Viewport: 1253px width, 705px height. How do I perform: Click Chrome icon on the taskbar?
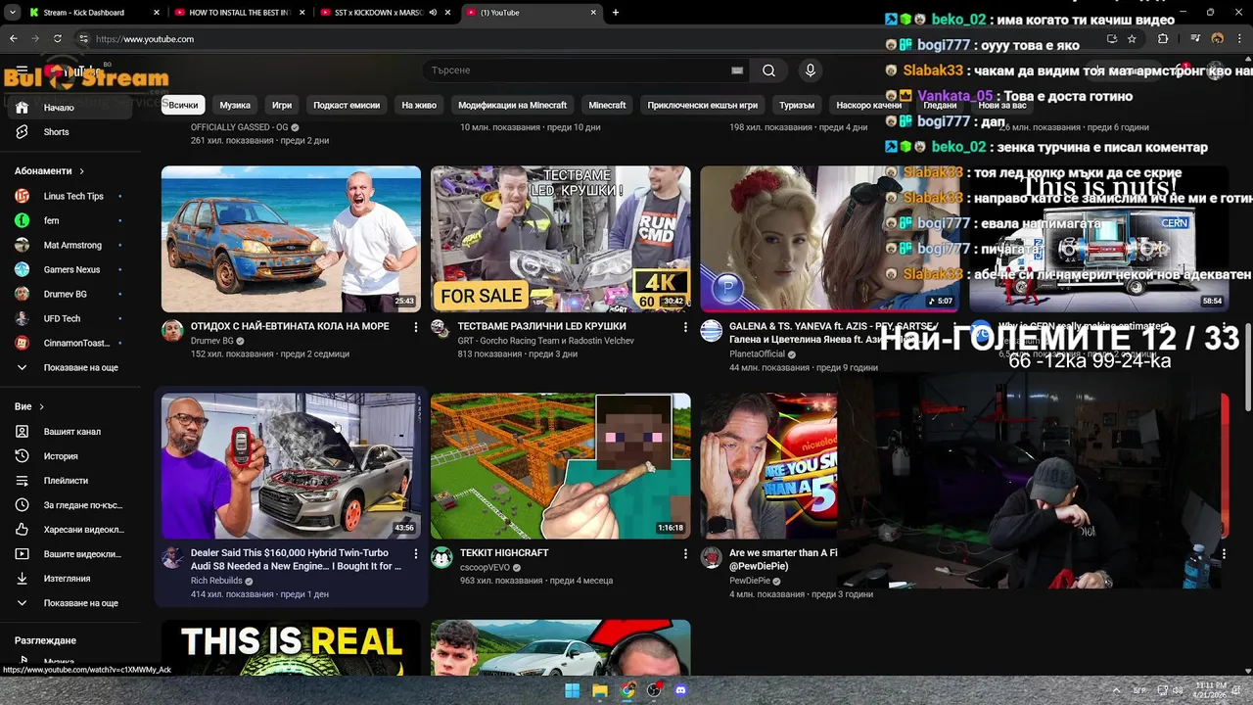(x=627, y=690)
